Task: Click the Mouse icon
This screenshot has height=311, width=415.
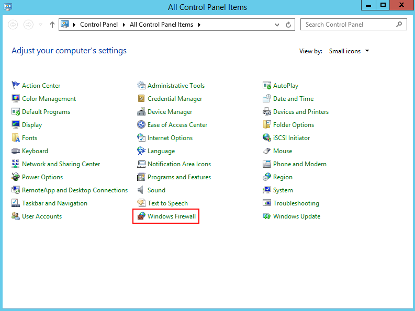Action: pyautogui.click(x=267, y=151)
